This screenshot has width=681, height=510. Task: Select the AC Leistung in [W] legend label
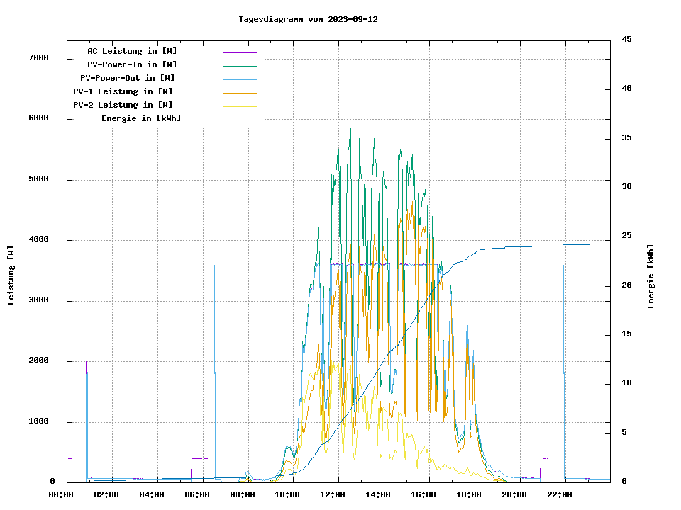(132, 51)
